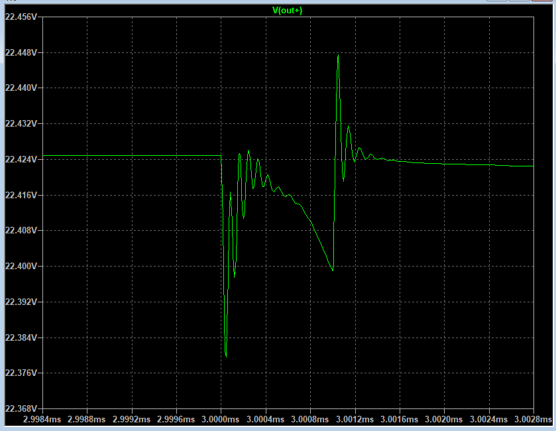Click the 22.368V axis label

[x=21, y=408]
